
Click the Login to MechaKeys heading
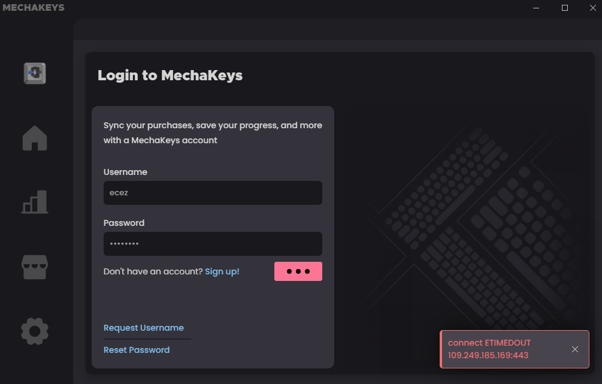click(x=170, y=75)
